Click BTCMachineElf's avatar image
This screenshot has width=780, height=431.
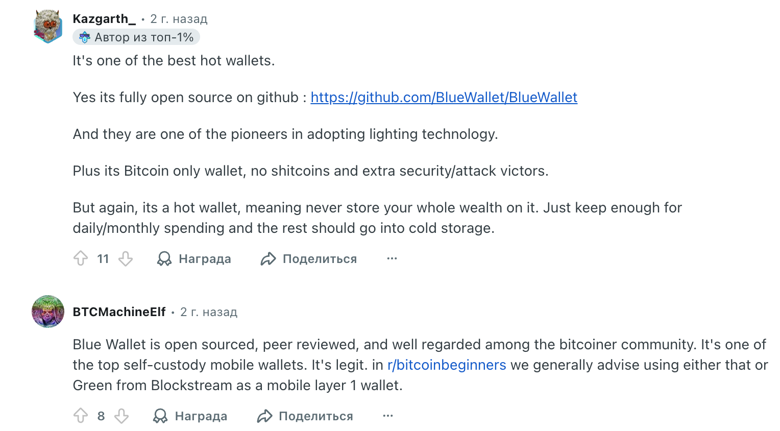click(x=47, y=312)
